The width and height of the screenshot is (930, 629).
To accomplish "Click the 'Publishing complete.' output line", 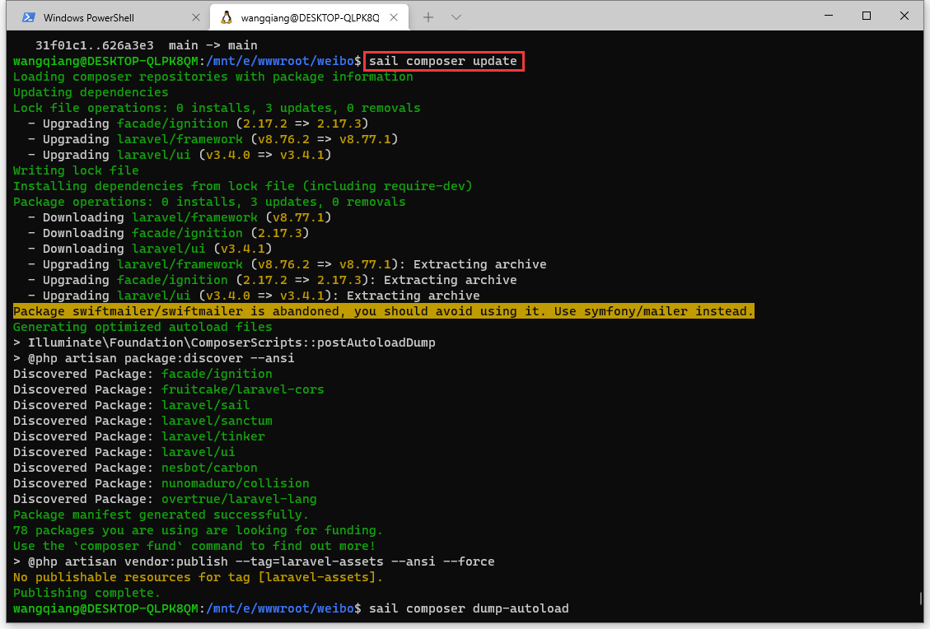I will point(86,593).
